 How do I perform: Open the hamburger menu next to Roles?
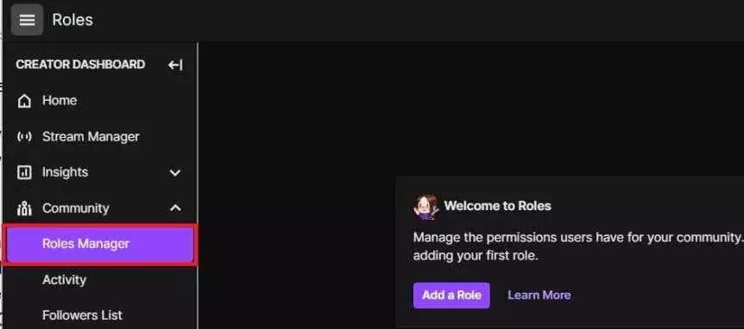[x=27, y=20]
